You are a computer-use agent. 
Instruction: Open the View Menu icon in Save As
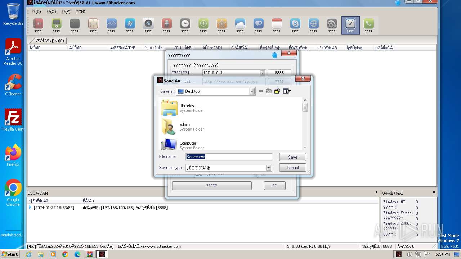(287, 91)
